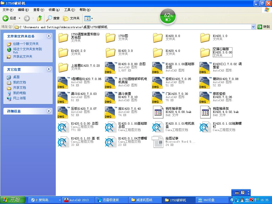Select the 座K1420.7.0.40 DWG icon

pyautogui.click(x=110, y=112)
